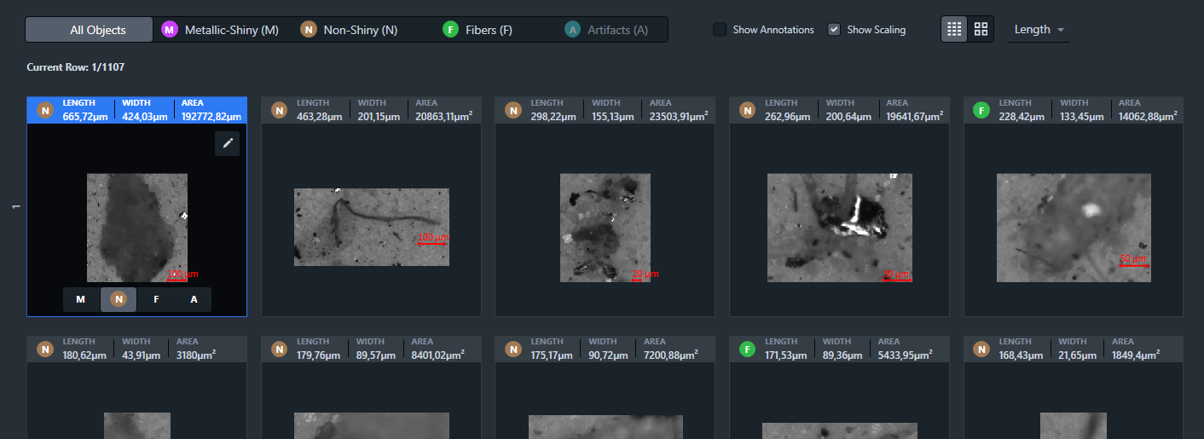The height and width of the screenshot is (439, 1204).
Task: Click the N class badge of 665,72µm particle
Action: point(45,110)
